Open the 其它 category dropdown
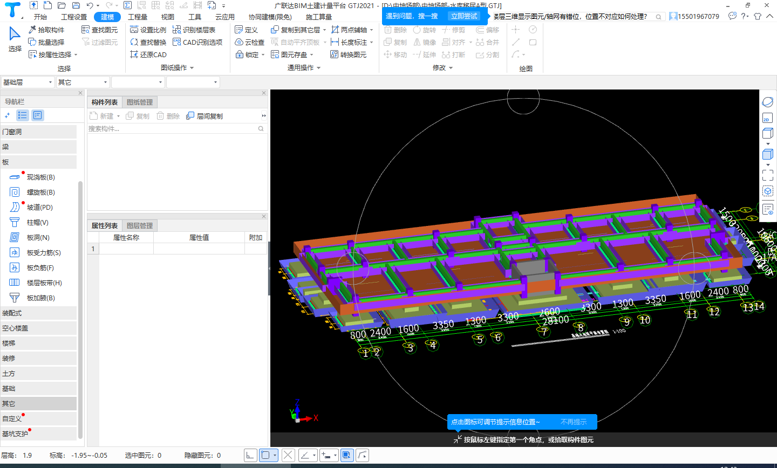 tap(83, 82)
